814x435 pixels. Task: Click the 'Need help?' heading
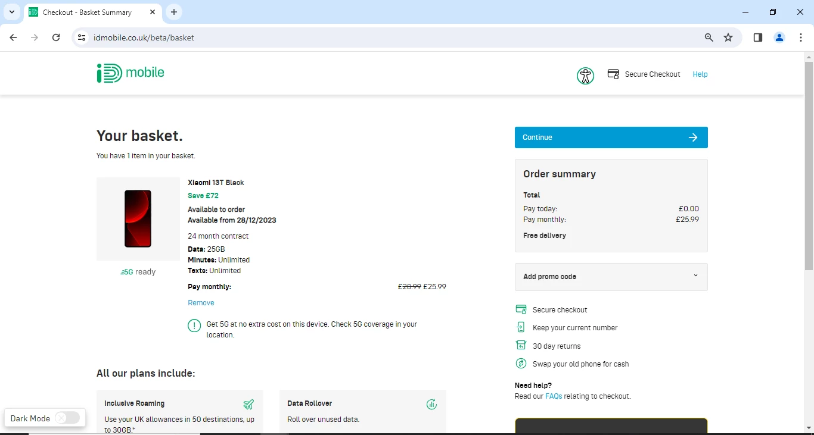pos(533,386)
